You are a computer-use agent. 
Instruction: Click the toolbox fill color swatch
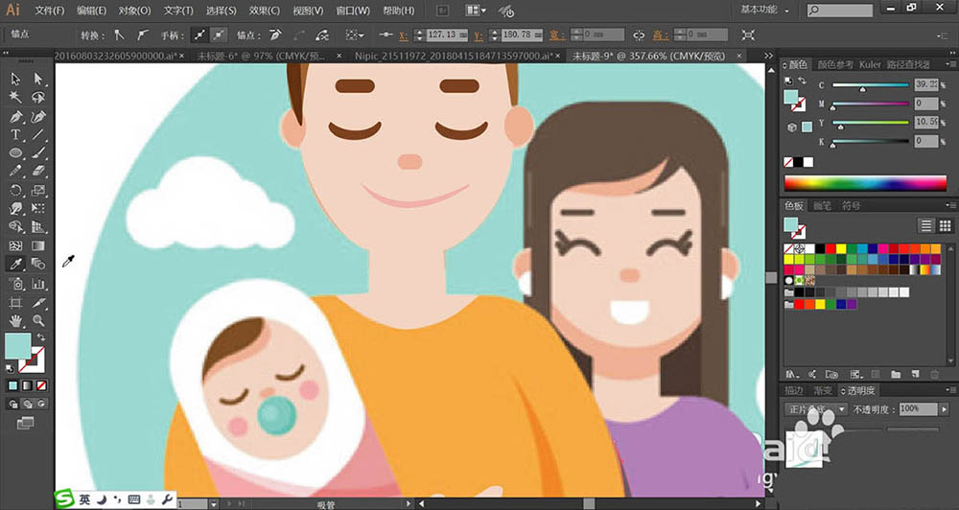17,347
